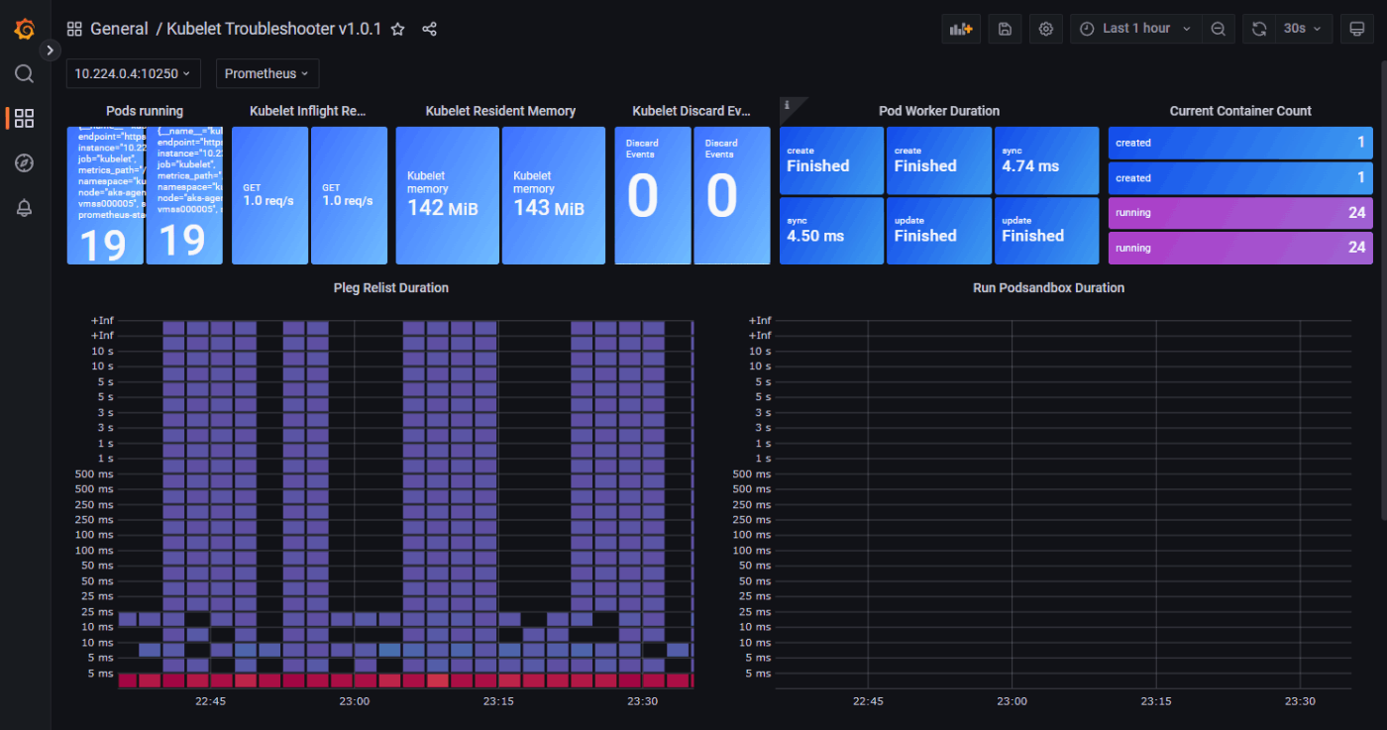1387x730 pixels.
Task: Add a new panel to dashboard
Action: (x=961, y=29)
